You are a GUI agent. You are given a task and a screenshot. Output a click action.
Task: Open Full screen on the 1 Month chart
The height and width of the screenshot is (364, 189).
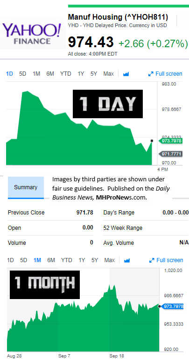tap(166, 260)
